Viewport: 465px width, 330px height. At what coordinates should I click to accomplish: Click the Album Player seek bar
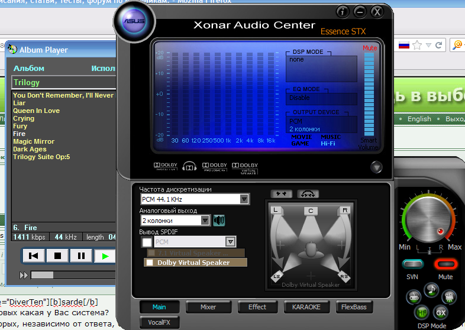point(73,275)
